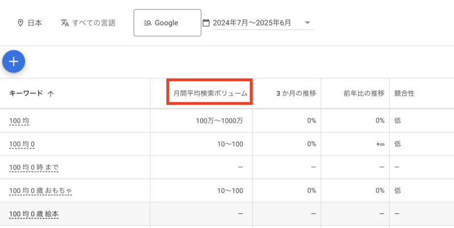The height and width of the screenshot is (228, 454).
Task: Click the calendar icon for date range
Action: pyautogui.click(x=206, y=23)
